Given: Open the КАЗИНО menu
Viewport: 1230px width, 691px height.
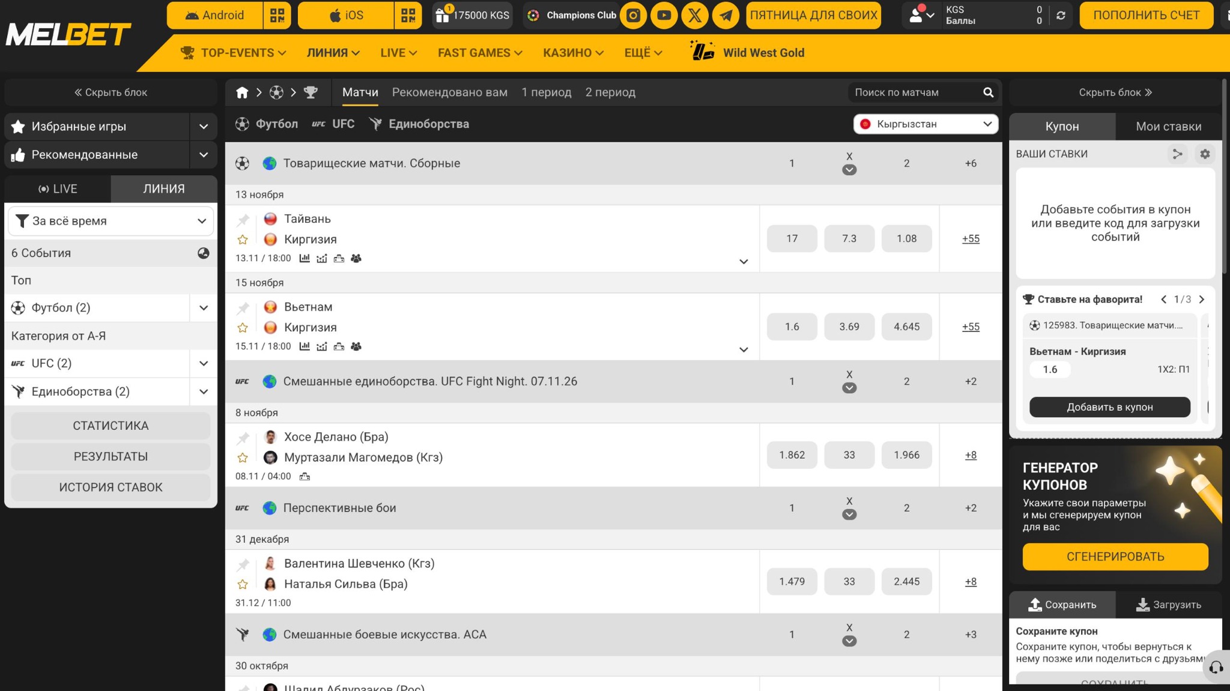Looking at the screenshot, I should (573, 53).
